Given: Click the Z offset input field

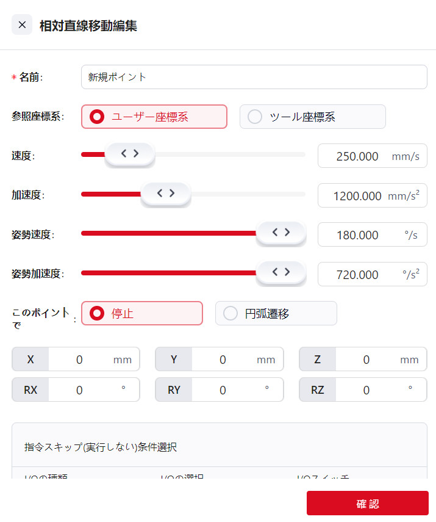Looking at the screenshot, I should (x=366, y=360).
